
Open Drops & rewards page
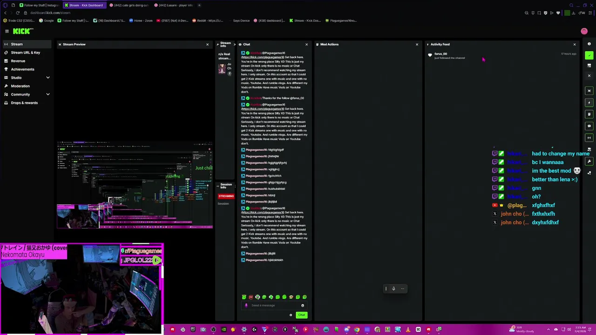pyautogui.click(x=27, y=103)
